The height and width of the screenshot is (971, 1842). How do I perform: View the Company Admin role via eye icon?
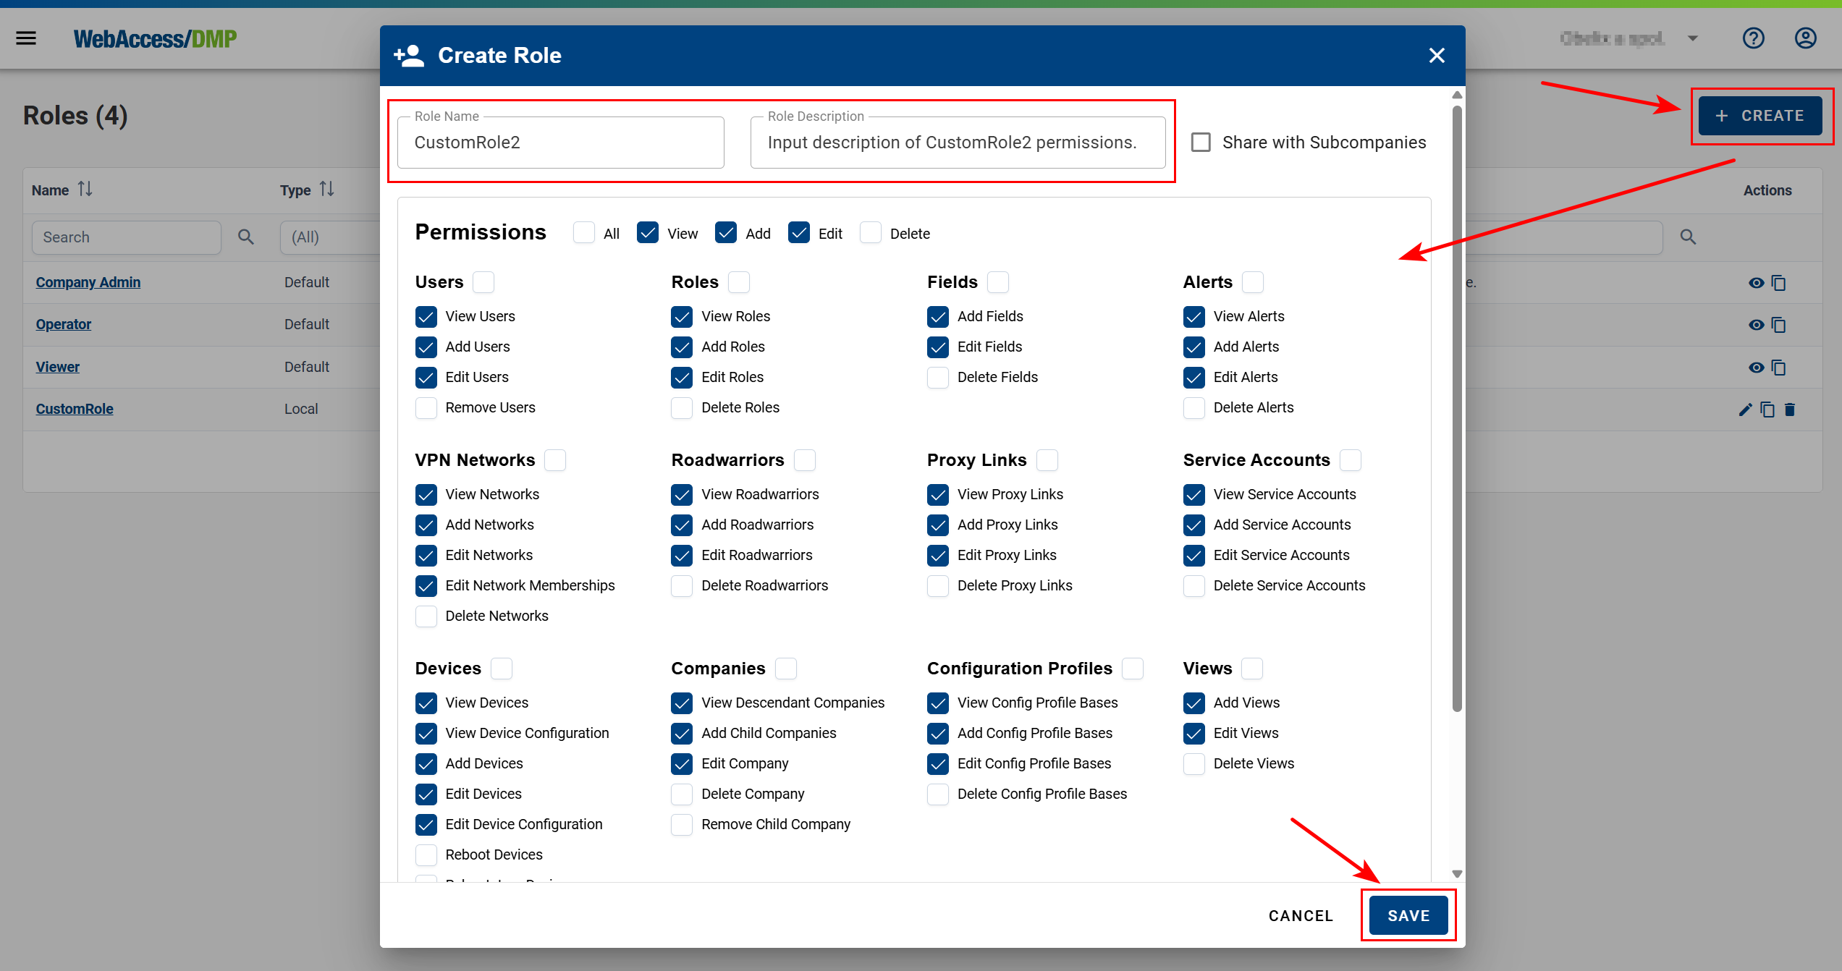(1756, 283)
